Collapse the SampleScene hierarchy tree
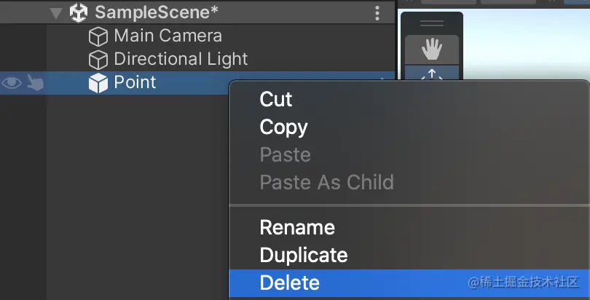The width and height of the screenshot is (590, 300). (56, 13)
